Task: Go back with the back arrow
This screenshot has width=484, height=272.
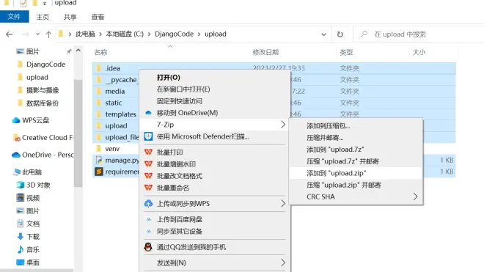Action: click(x=10, y=34)
